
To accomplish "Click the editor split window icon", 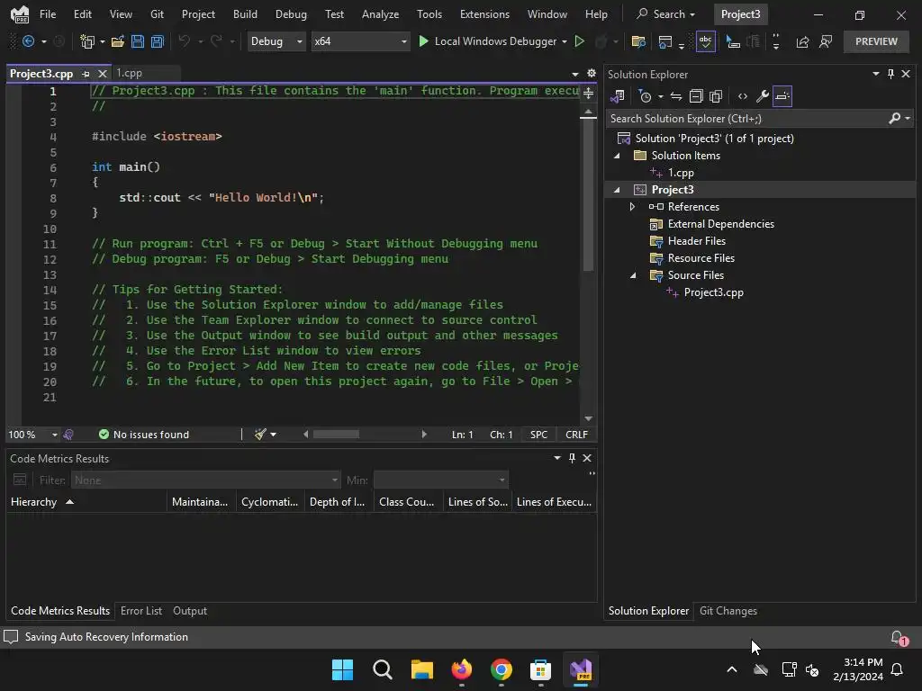I will pos(588,93).
